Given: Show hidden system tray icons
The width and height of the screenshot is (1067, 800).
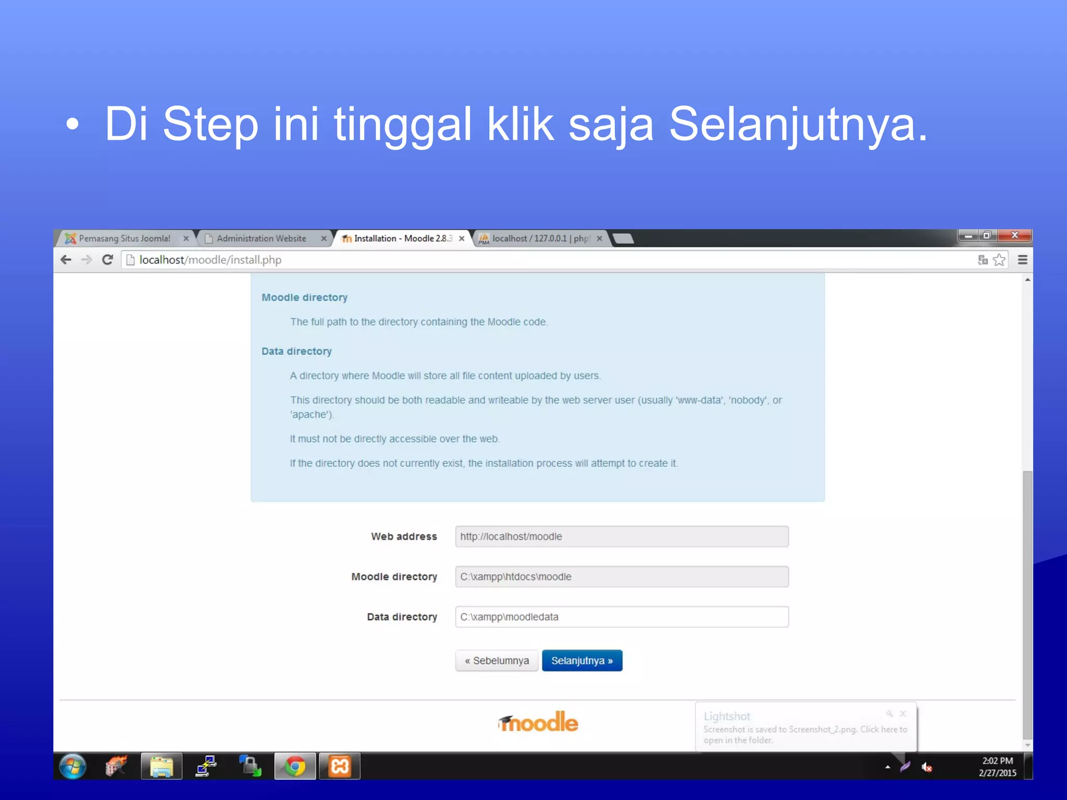Looking at the screenshot, I should 887,767.
